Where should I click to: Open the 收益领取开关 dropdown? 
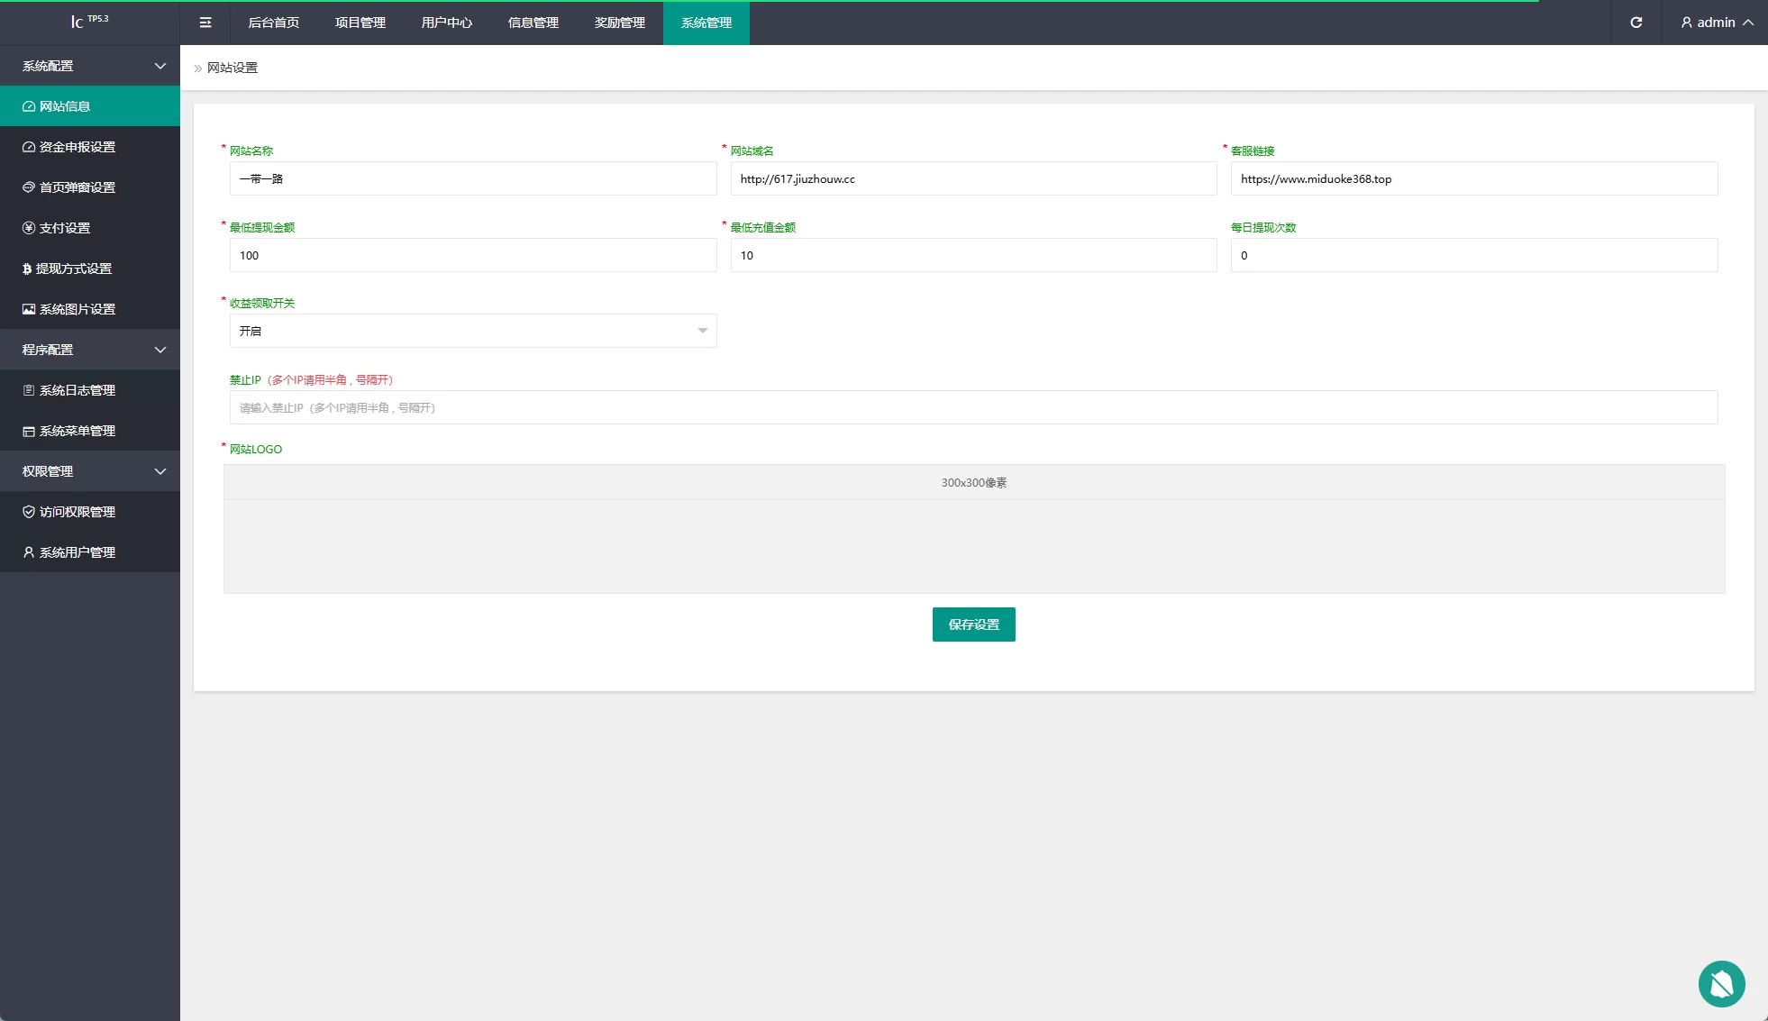point(472,331)
